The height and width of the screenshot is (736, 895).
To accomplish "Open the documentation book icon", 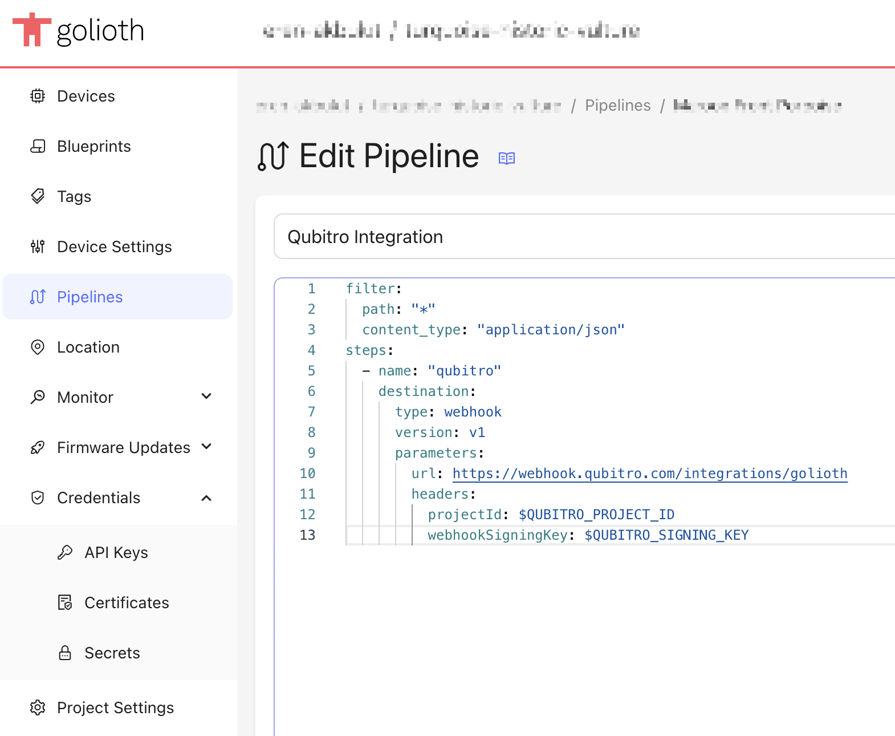I will coord(507,158).
